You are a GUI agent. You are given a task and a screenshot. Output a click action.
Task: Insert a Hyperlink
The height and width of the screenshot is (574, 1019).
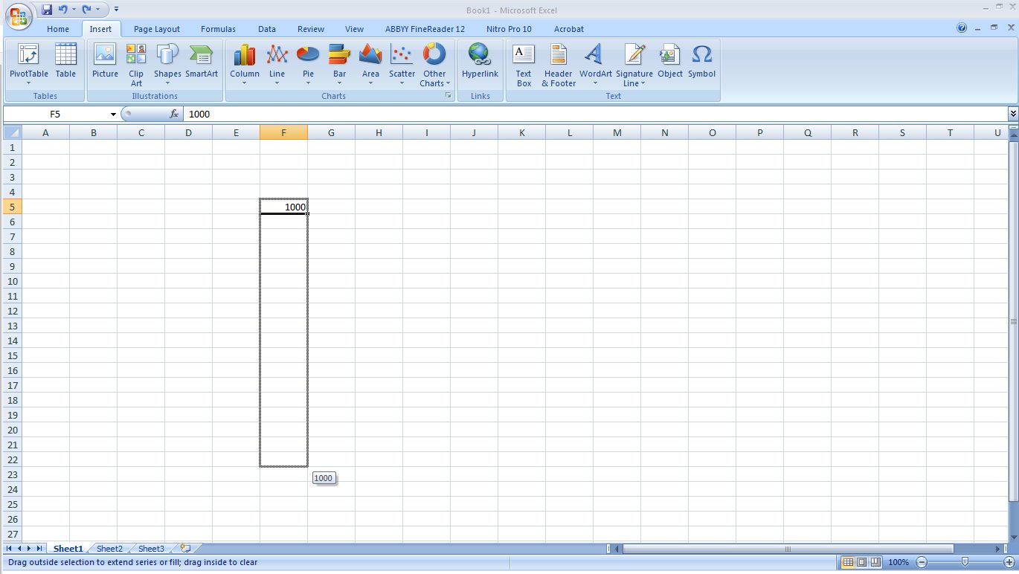(479, 63)
